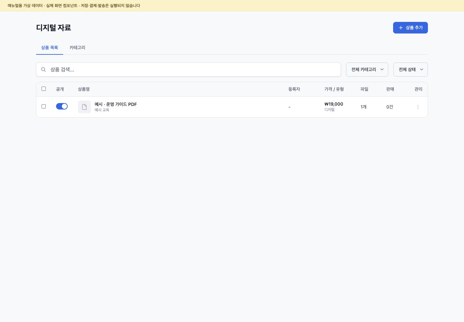
Task: Check the row checkbox for 운영 가이드 PDF
Action: pyautogui.click(x=44, y=107)
